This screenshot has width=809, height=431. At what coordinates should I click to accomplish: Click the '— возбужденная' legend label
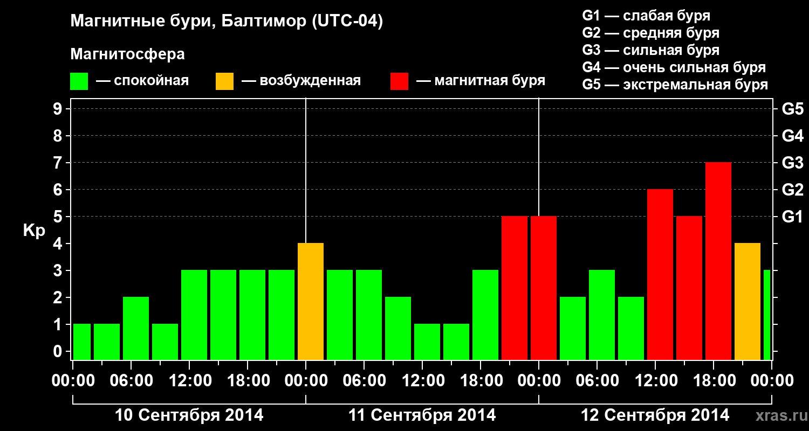[301, 81]
